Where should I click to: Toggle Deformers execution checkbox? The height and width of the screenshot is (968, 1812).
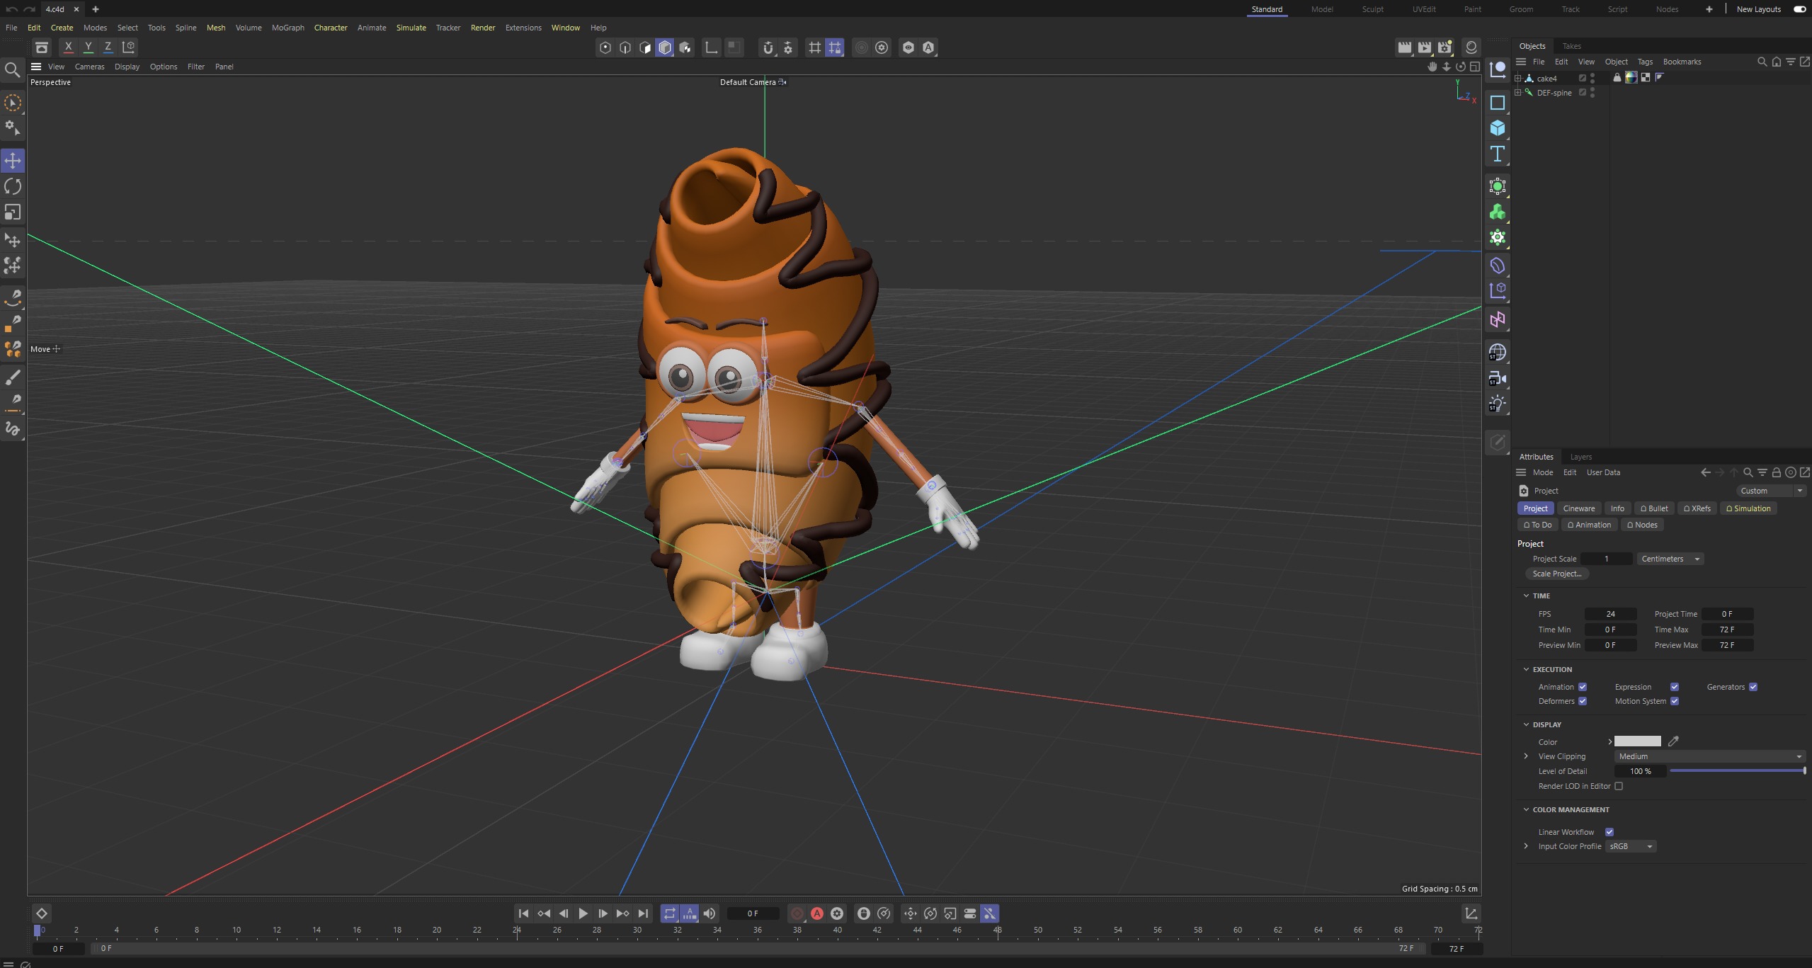[x=1583, y=701]
